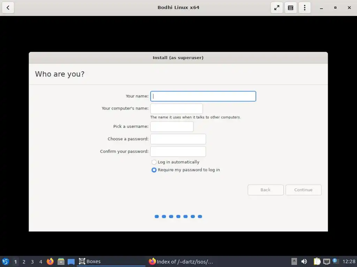Maximize the Boxes window
Image resolution: width=357 pixels, height=267 pixels.
(x=335, y=8)
